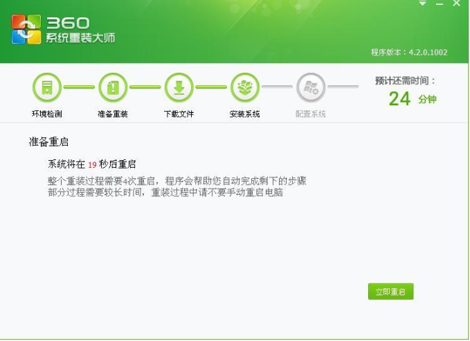Image resolution: width=470 pixels, height=341 pixels.
Task: Click the greyed 配置系统 Windows gear icon
Action: pos(311,87)
